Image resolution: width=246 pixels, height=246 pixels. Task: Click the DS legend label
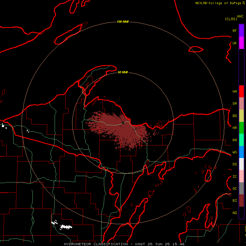(235, 164)
